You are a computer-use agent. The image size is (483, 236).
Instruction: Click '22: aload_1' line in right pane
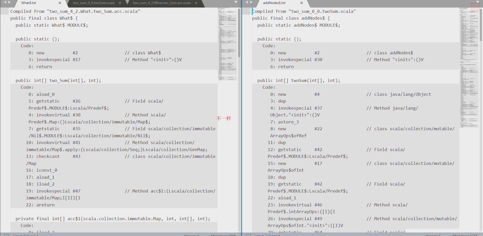[282, 198]
